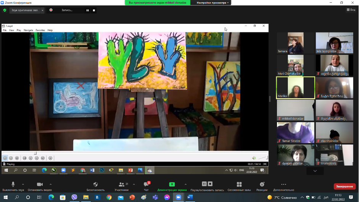Open PowerPoint from bottom taskbar
359x202 pixels.
click(x=132, y=197)
